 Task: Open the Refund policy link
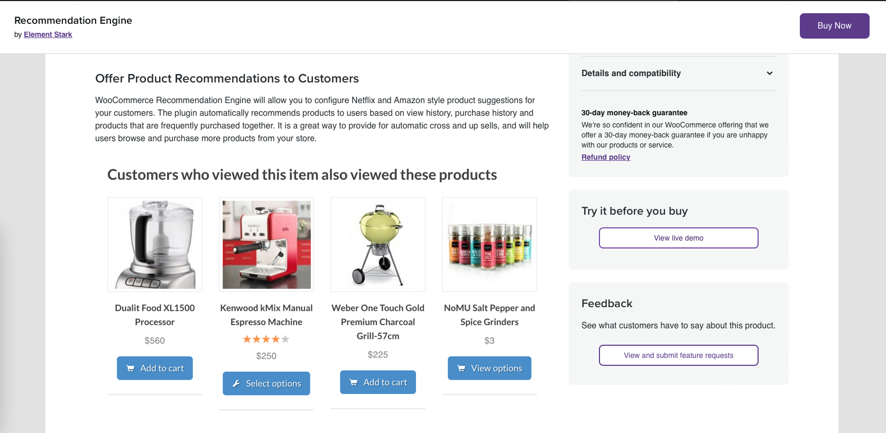(x=605, y=157)
